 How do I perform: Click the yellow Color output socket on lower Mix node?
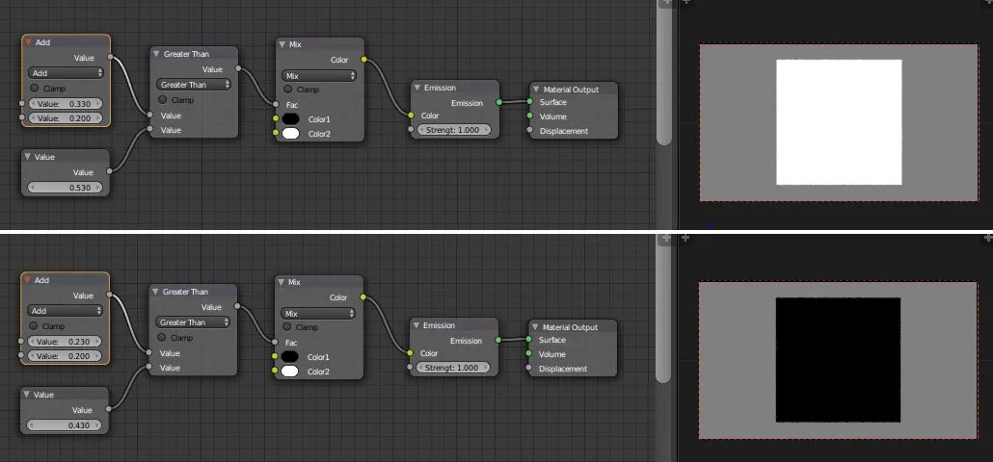pyautogui.click(x=362, y=296)
